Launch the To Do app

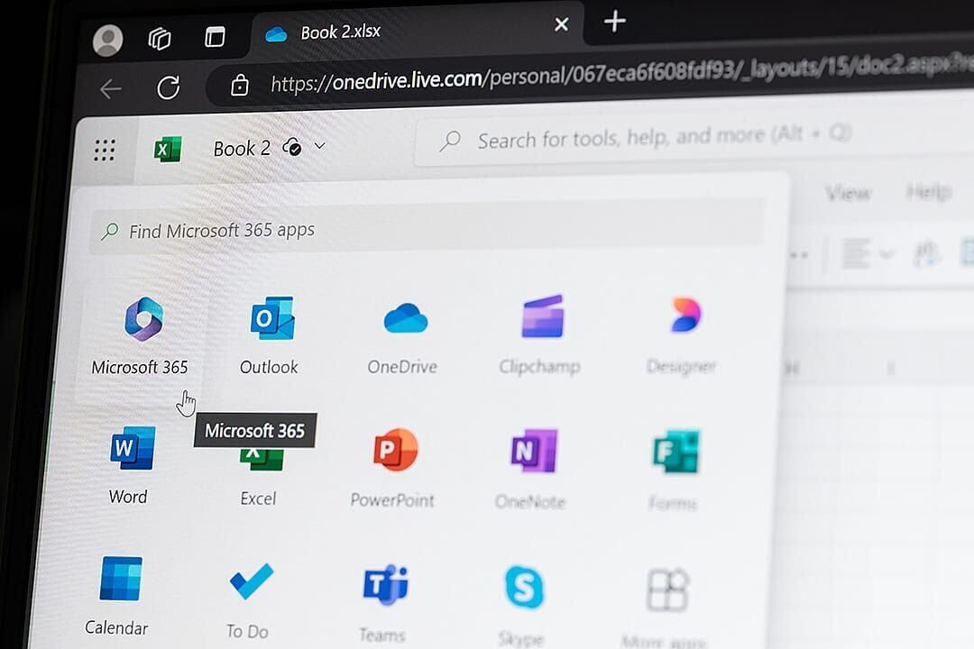(x=252, y=581)
